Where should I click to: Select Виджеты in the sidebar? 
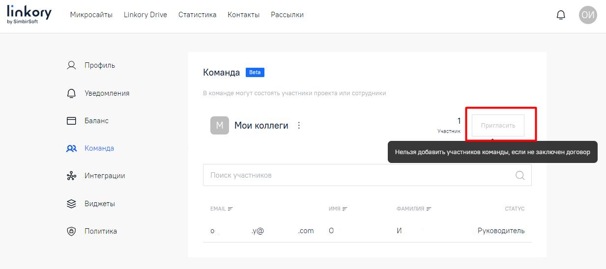pos(100,204)
